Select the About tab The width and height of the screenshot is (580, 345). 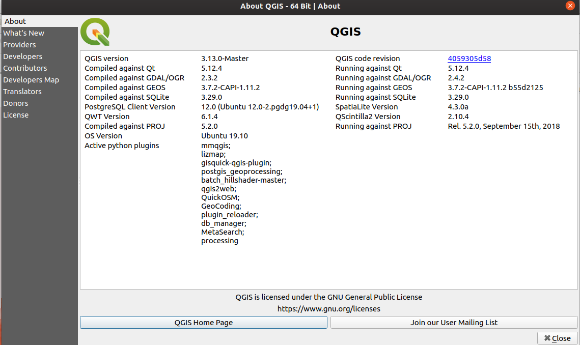click(15, 21)
